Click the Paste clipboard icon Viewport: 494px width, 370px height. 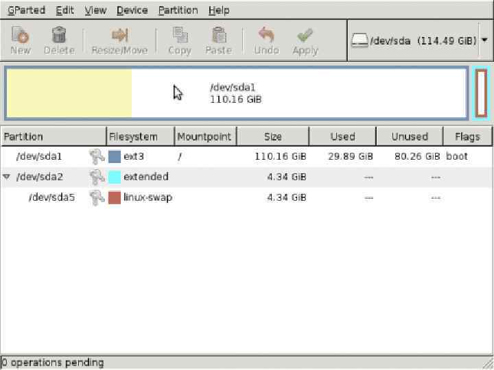219,35
